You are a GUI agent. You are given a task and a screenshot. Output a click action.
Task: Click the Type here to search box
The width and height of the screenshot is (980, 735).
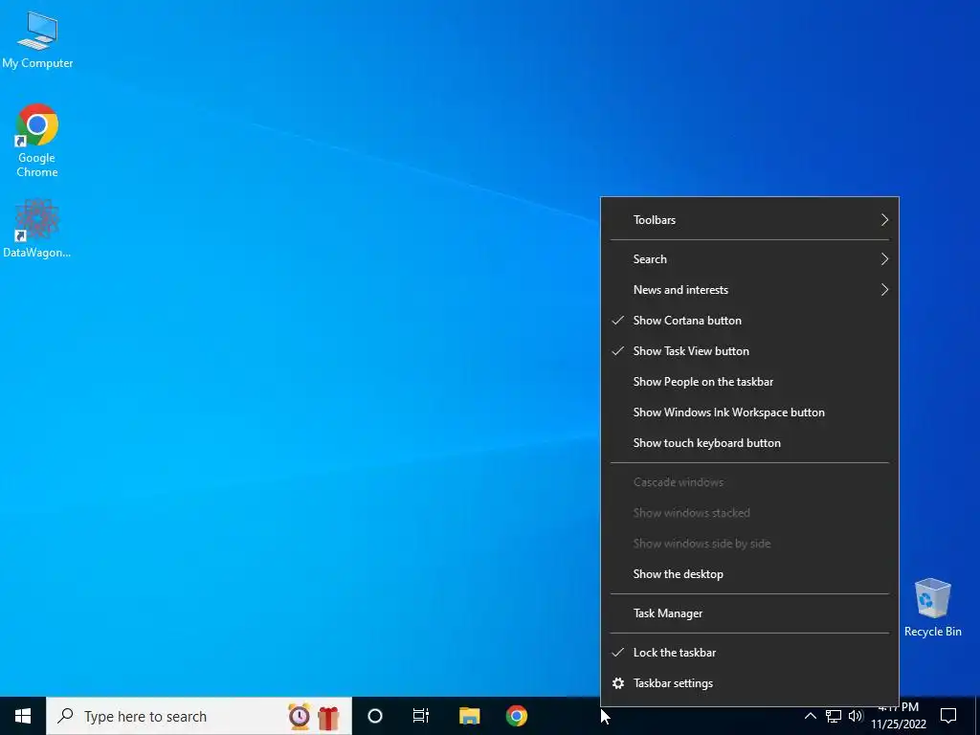199,716
